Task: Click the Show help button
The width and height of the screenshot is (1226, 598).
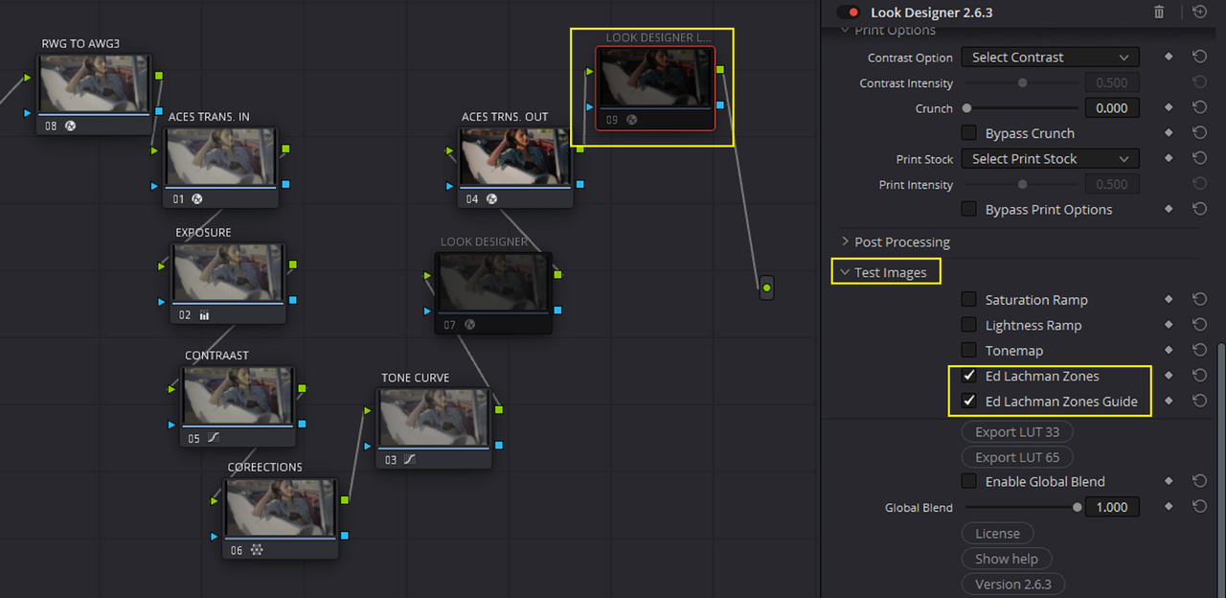Action: (x=1007, y=559)
